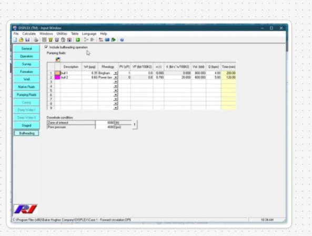The width and height of the screenshot is (312, 236).
Task: Go to the Survey input page
Action: 26,64
